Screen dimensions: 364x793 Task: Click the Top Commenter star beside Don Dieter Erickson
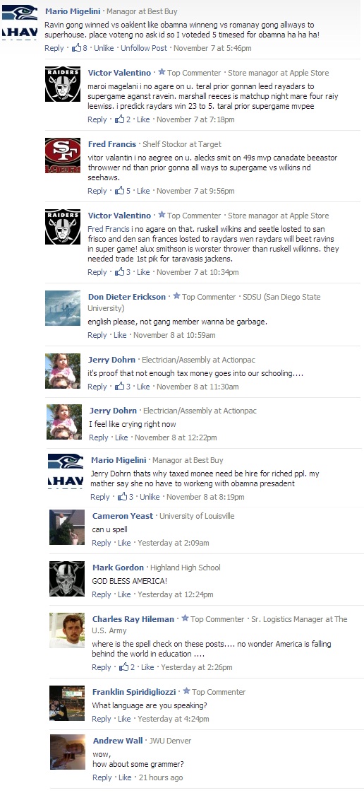point(176,296)
